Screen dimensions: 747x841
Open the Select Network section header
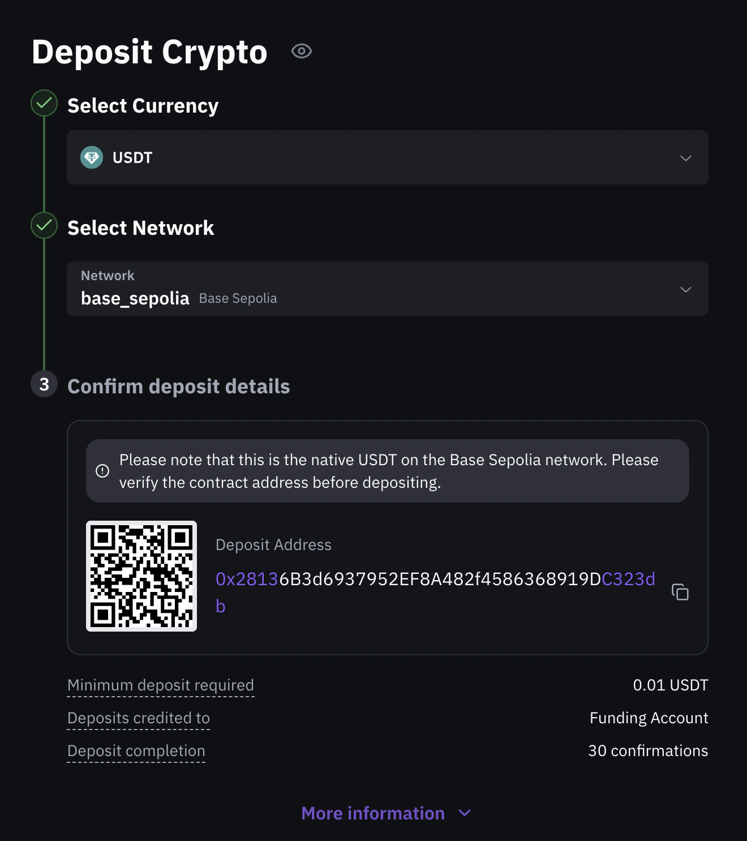pyautogui.click(x=141, y=228)
